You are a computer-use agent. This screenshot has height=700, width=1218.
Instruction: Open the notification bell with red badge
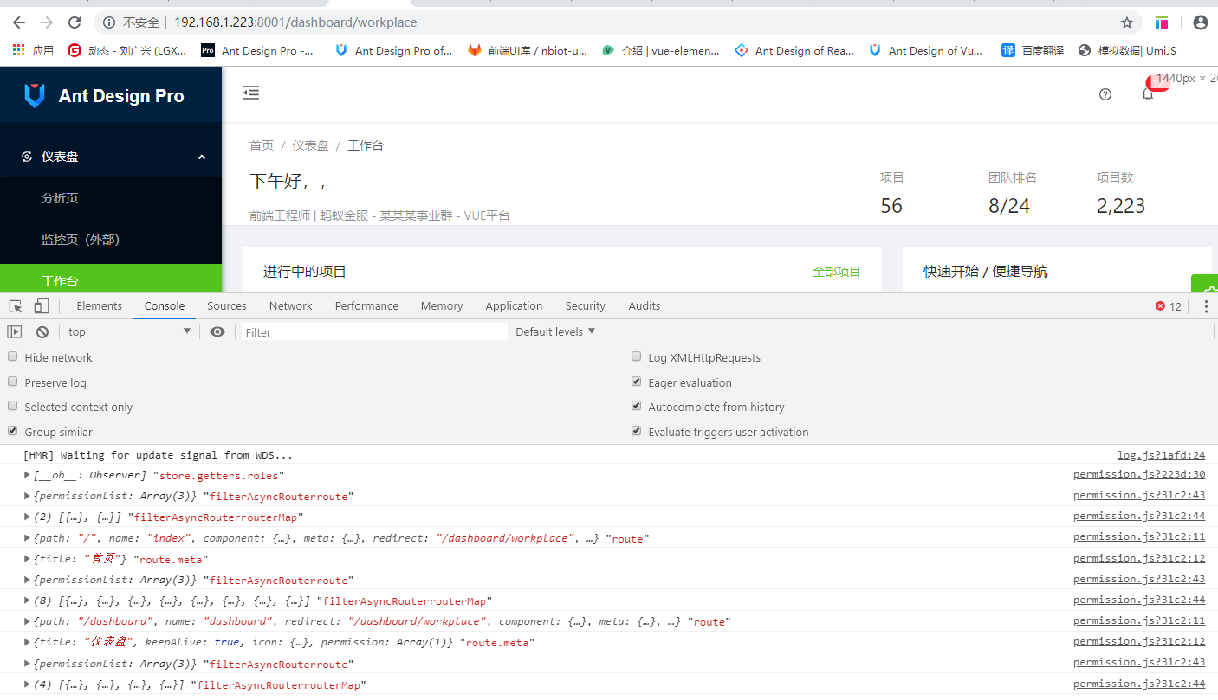point(1148,93)
